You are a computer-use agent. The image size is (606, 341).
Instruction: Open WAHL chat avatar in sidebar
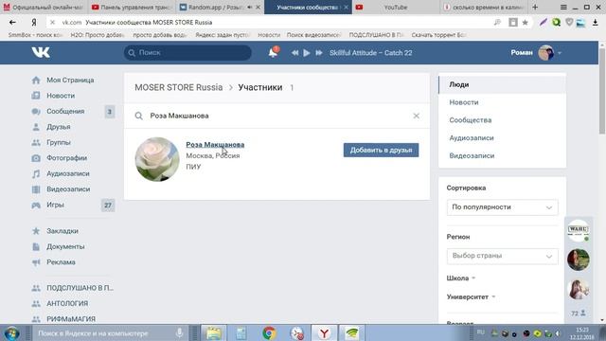pyautogui.click(x=579, y=231)
